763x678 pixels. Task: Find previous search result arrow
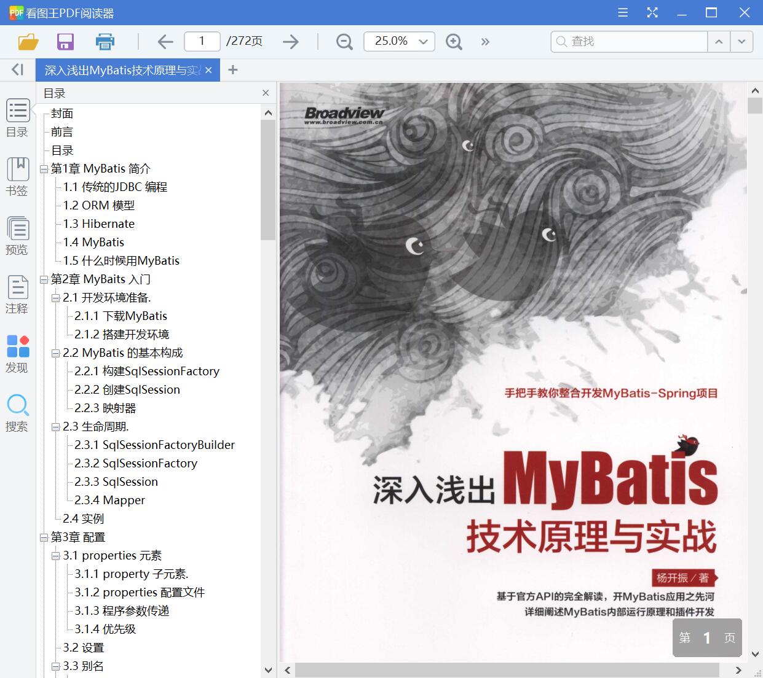point(719,42)
